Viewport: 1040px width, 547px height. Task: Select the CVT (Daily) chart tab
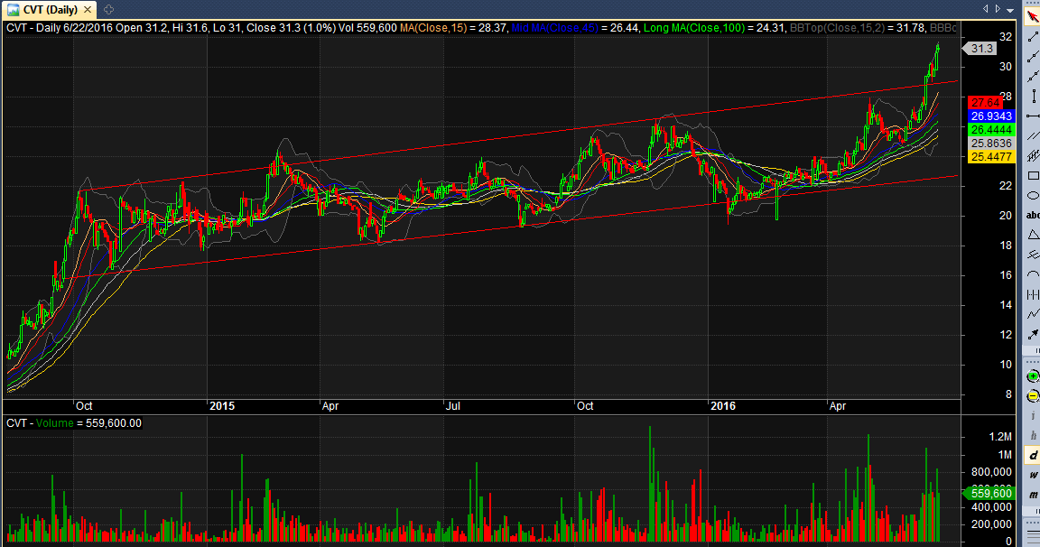pyautogui.click(x=51, y=10)
